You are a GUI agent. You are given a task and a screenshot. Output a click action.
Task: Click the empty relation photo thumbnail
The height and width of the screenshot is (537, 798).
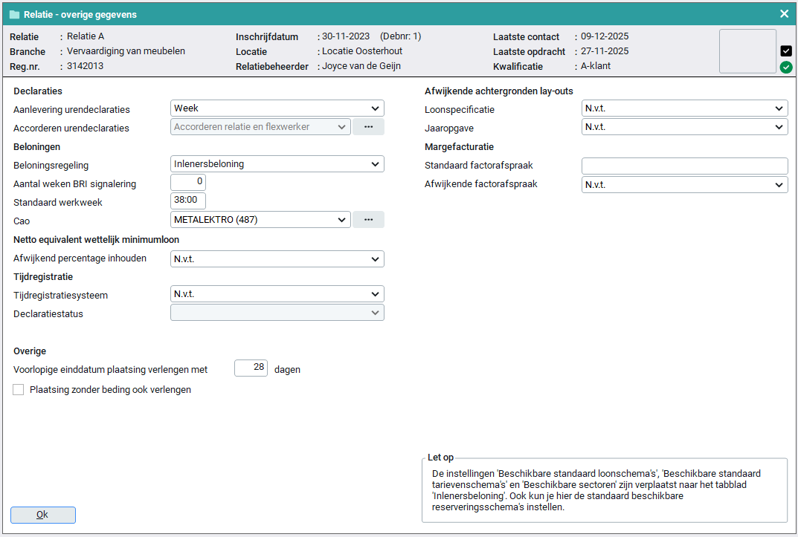[747, 51]
